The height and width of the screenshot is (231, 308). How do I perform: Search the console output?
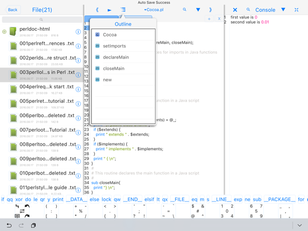tap(248, 9)
